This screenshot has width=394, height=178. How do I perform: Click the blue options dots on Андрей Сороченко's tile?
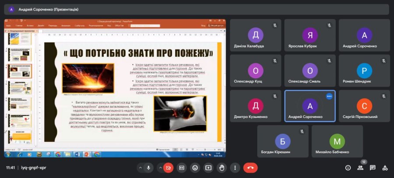pyautogui.click(x=329, y=96)
